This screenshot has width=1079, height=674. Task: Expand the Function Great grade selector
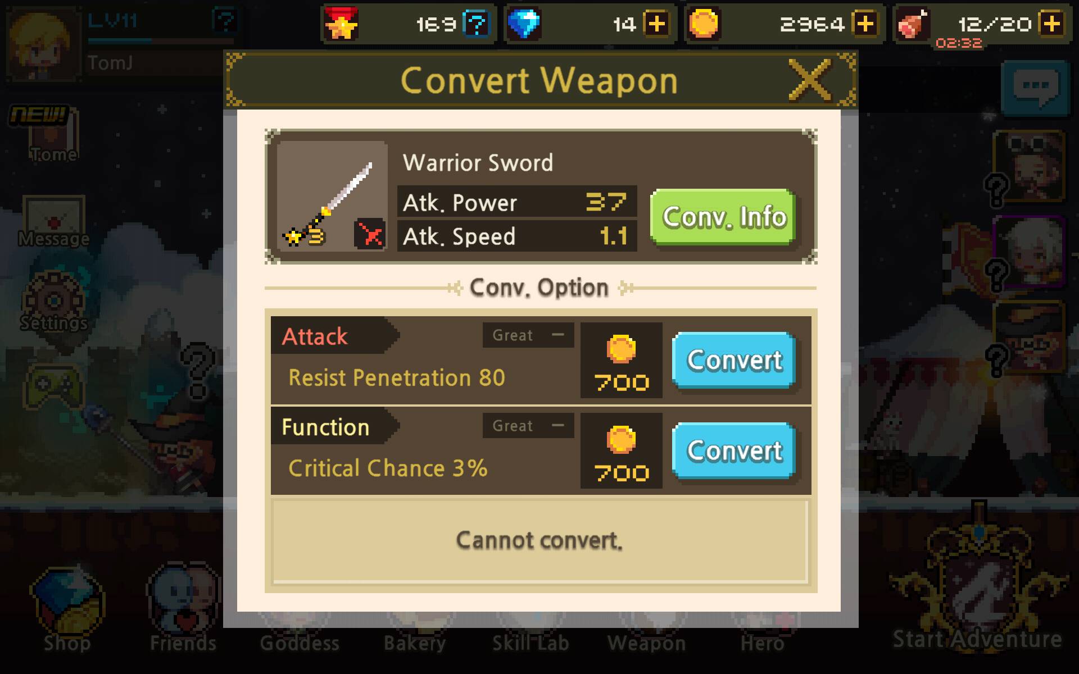(528, 426)
